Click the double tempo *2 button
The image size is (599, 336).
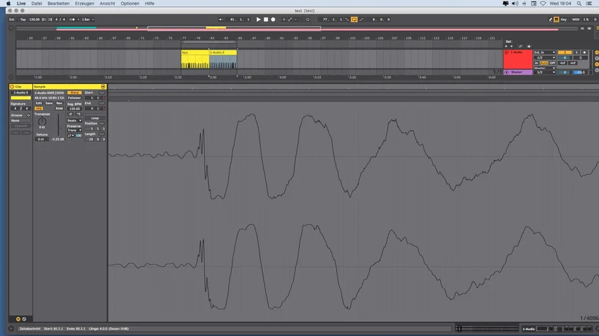[78, 114]
